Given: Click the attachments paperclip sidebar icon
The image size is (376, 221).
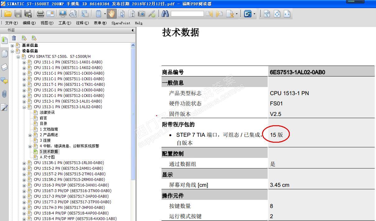Looking at the screenshot, I should 4,94.
